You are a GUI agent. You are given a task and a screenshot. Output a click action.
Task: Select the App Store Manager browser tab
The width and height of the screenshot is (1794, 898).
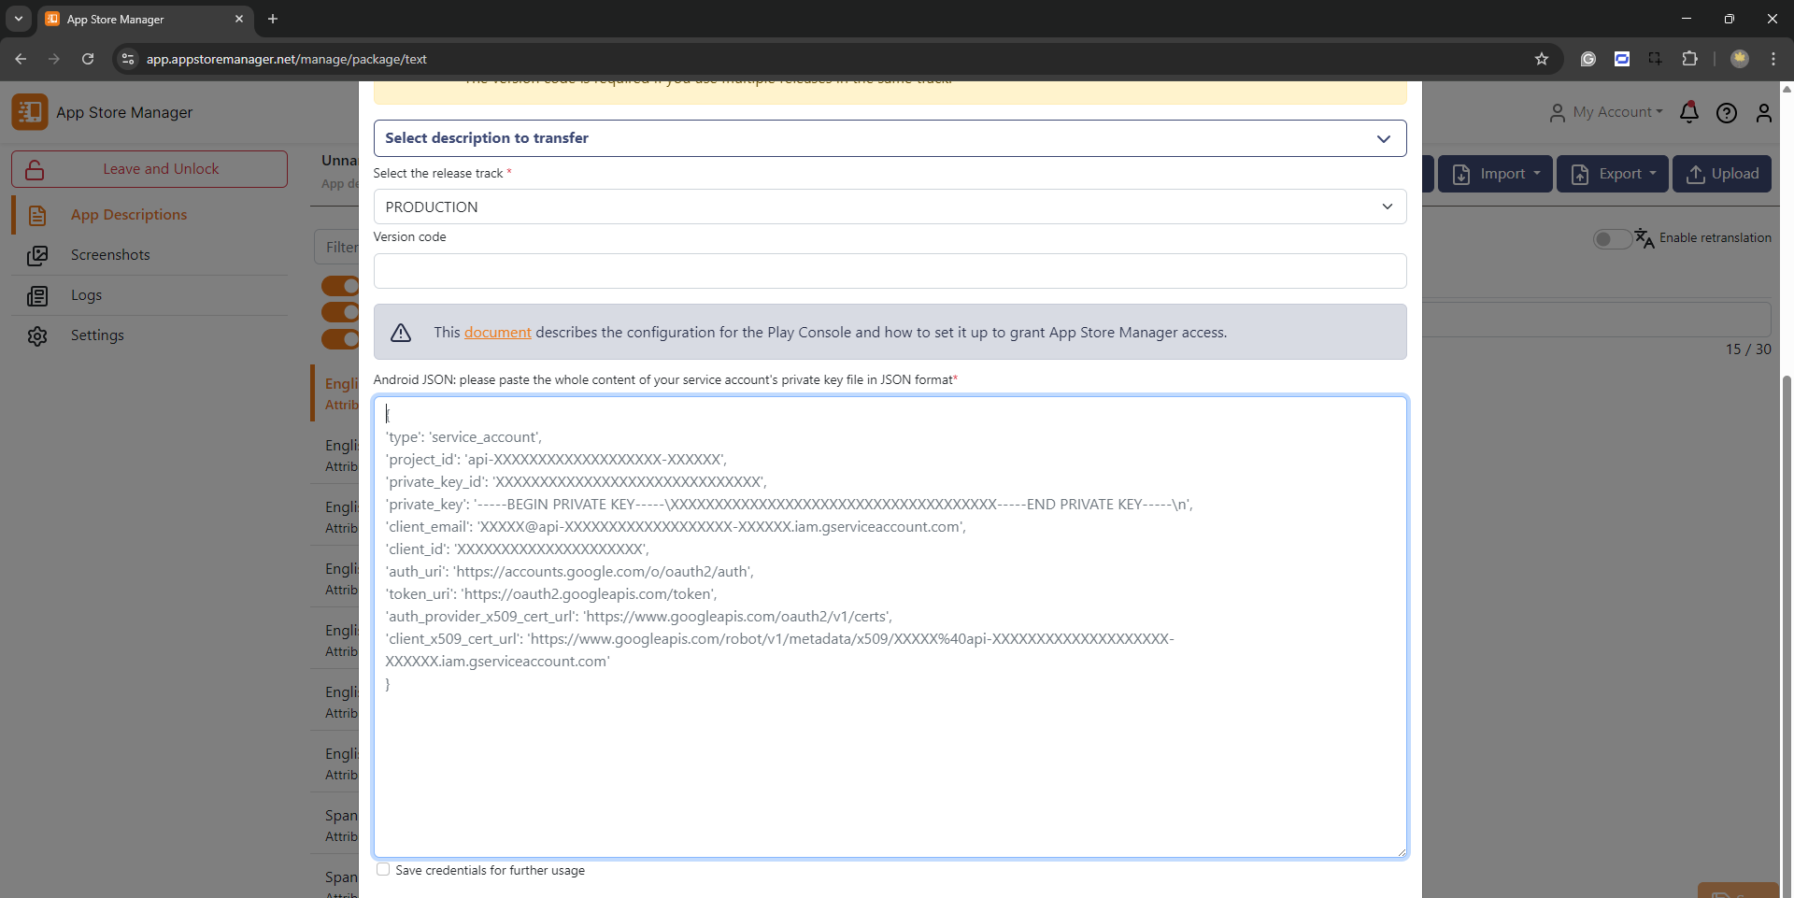click(140, 19)
